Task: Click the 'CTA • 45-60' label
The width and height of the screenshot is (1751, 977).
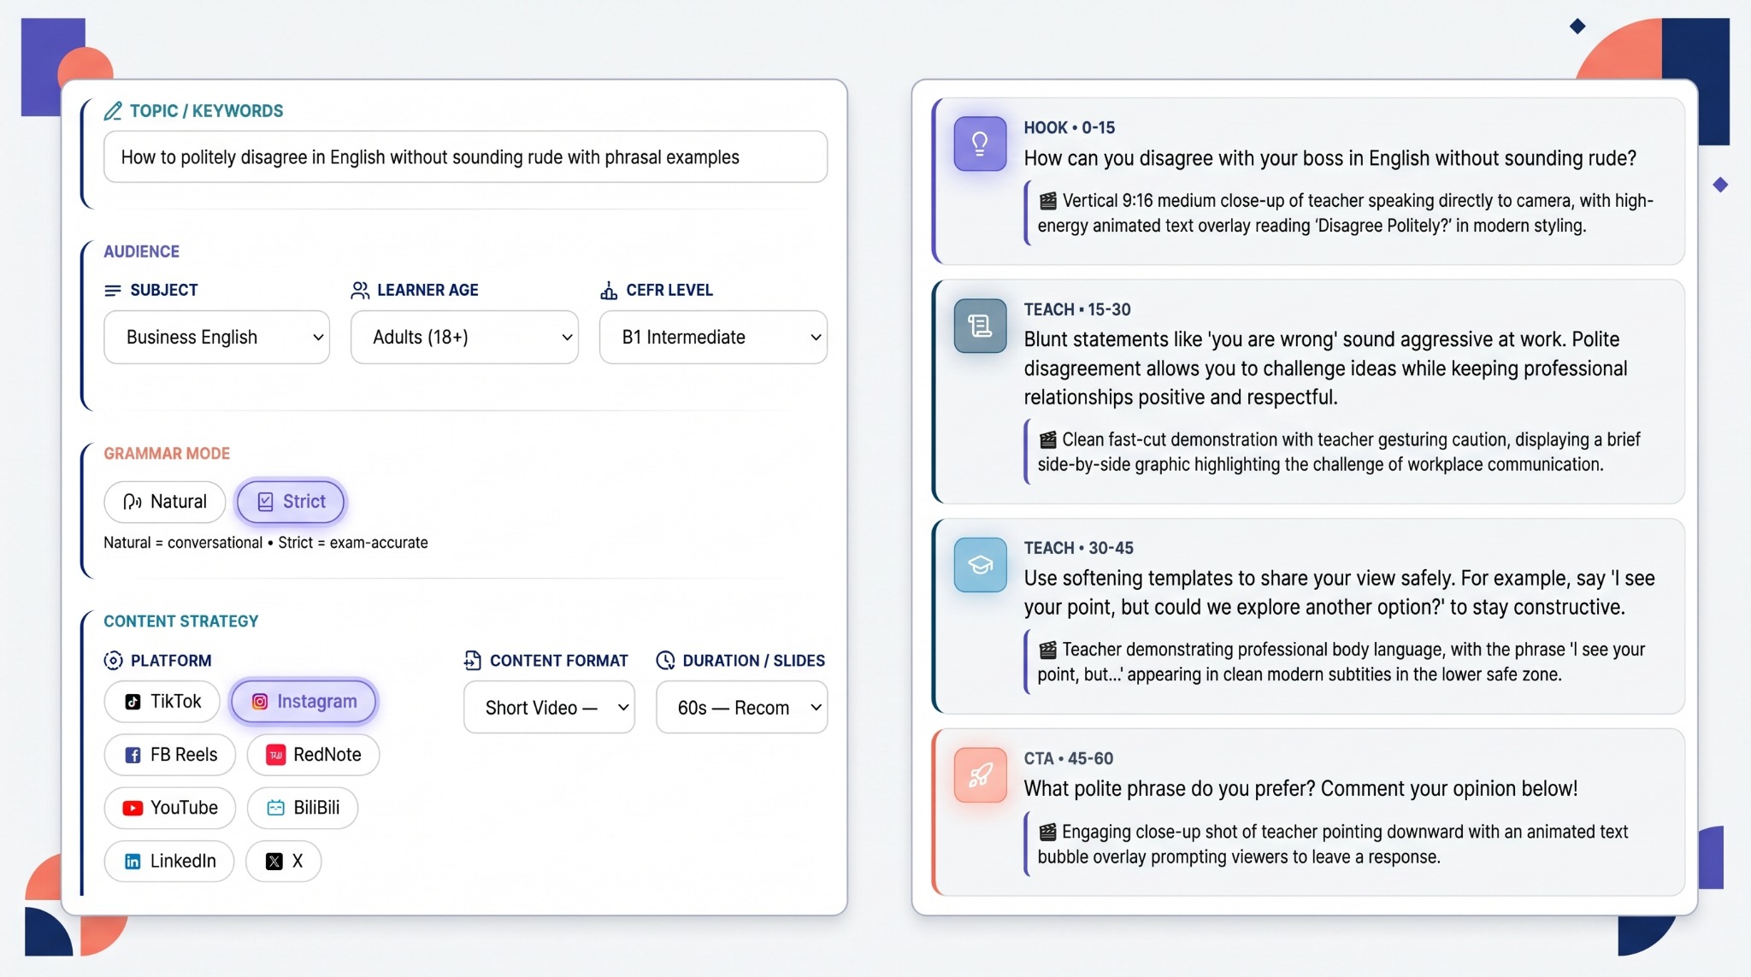Action: 1069,759
